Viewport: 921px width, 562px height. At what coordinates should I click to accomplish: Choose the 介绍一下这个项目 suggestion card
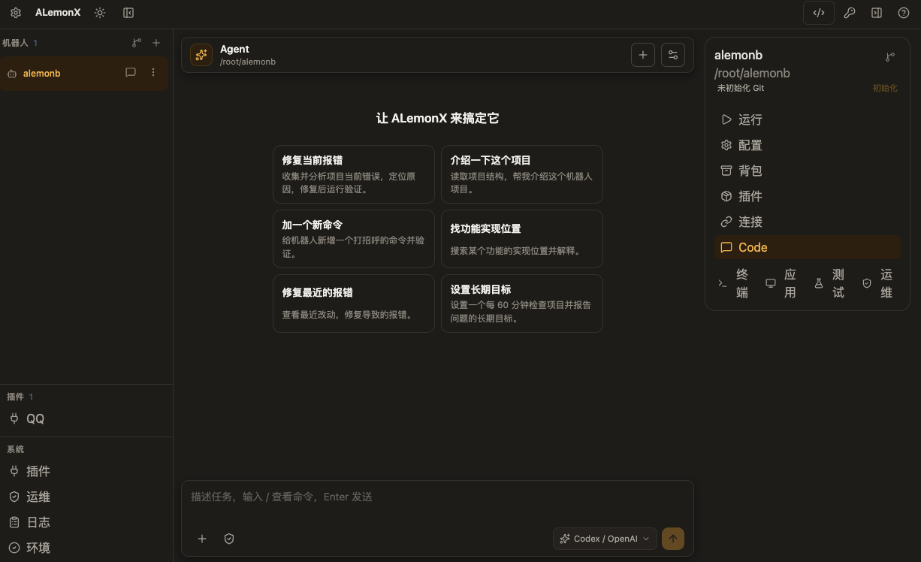coord(522,174)
